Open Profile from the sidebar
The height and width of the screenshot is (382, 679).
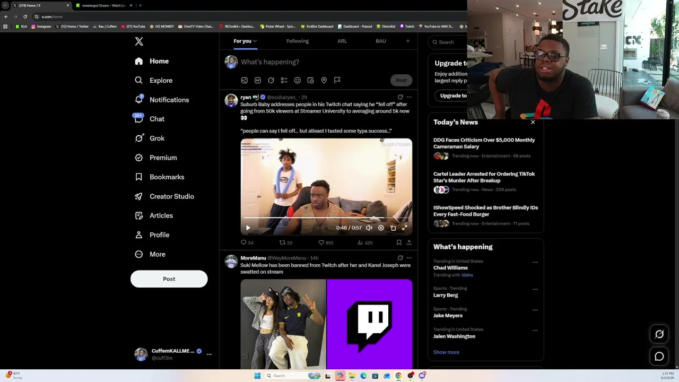(x=152, y=235)
